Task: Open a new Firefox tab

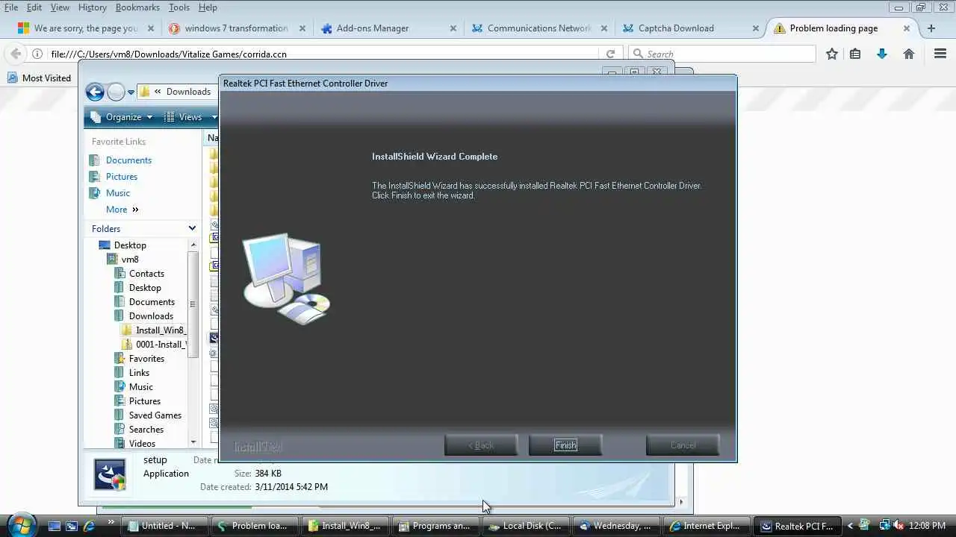Action: tap(931, 28)
